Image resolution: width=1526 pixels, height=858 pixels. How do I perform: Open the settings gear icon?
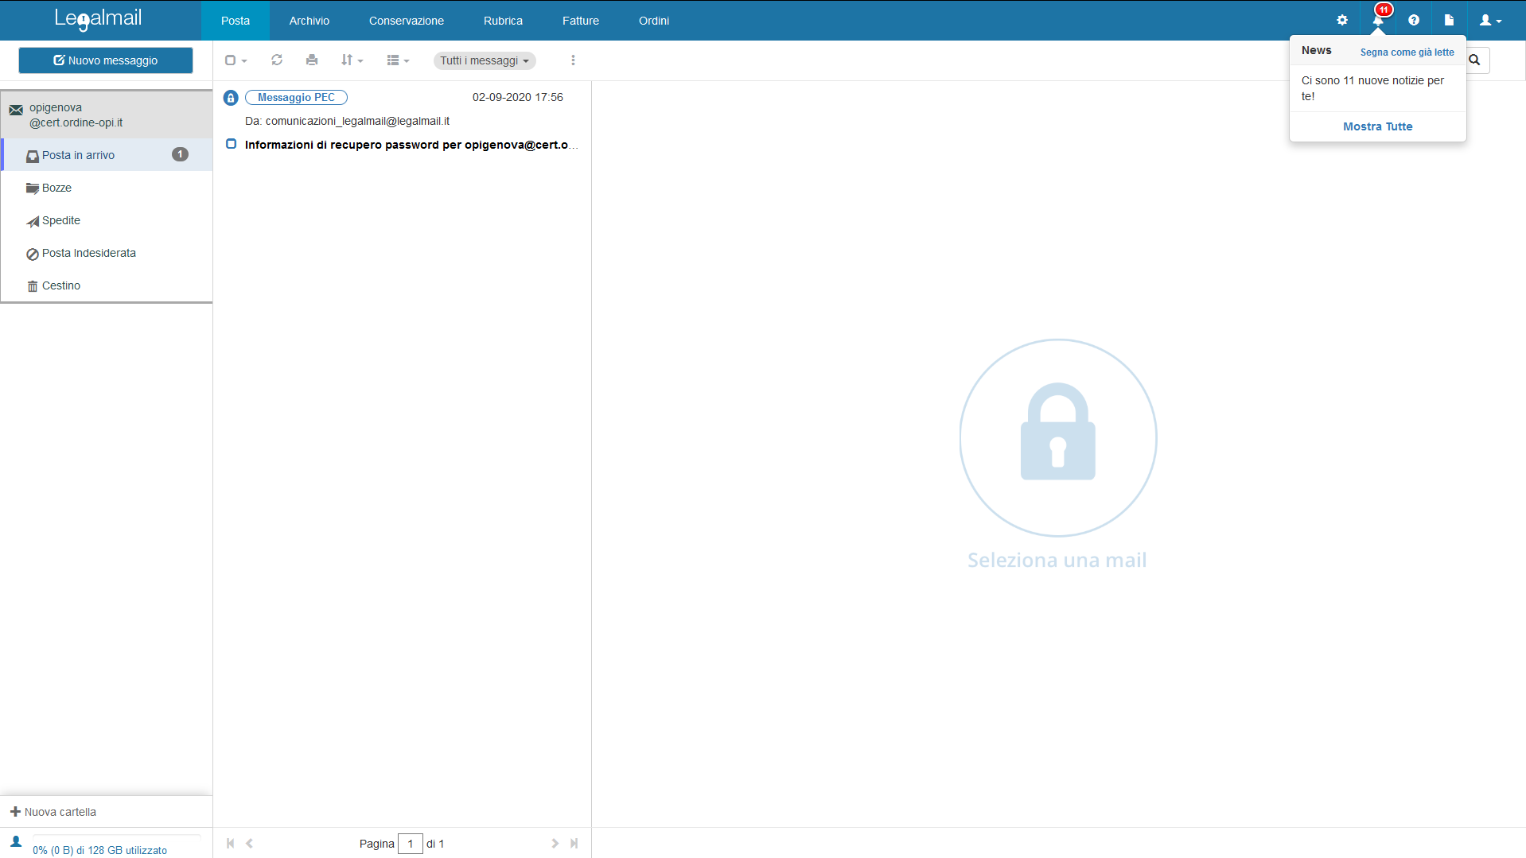[1342, 21]
